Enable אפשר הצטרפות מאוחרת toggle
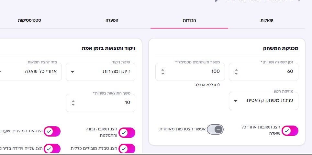312x155 pixels. tap(215, 129)
